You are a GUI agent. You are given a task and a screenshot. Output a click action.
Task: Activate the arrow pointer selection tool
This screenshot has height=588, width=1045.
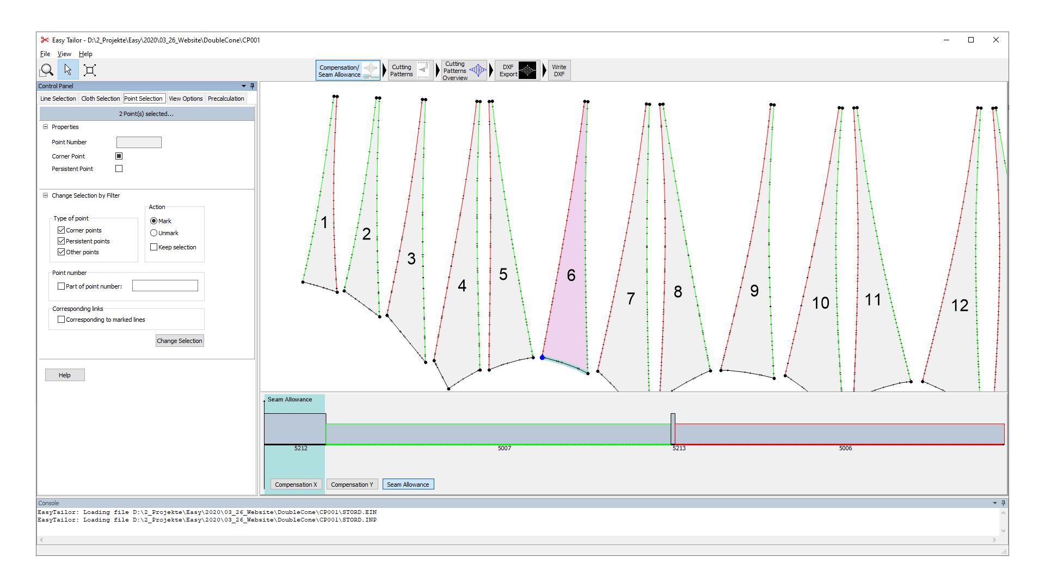[x=68, y=70]
